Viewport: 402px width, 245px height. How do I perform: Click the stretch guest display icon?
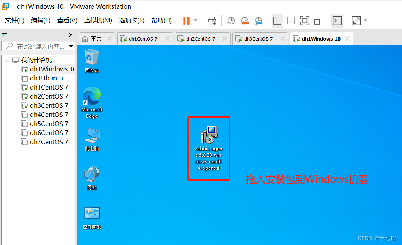pyautogui.click(x=356, y=20)
